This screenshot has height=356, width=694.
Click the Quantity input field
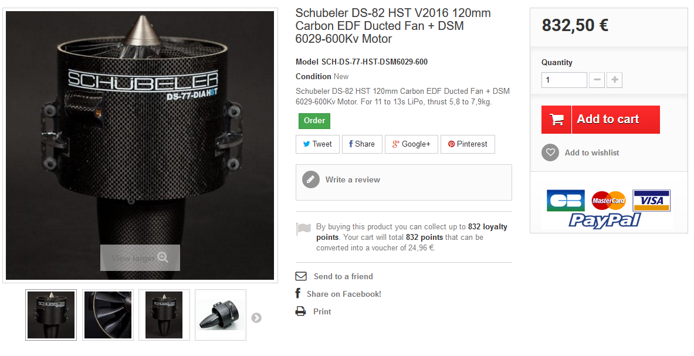564,80
